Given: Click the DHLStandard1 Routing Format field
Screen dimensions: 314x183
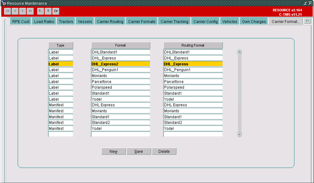Looking at the screenshot, I should [x=193, y=52].
